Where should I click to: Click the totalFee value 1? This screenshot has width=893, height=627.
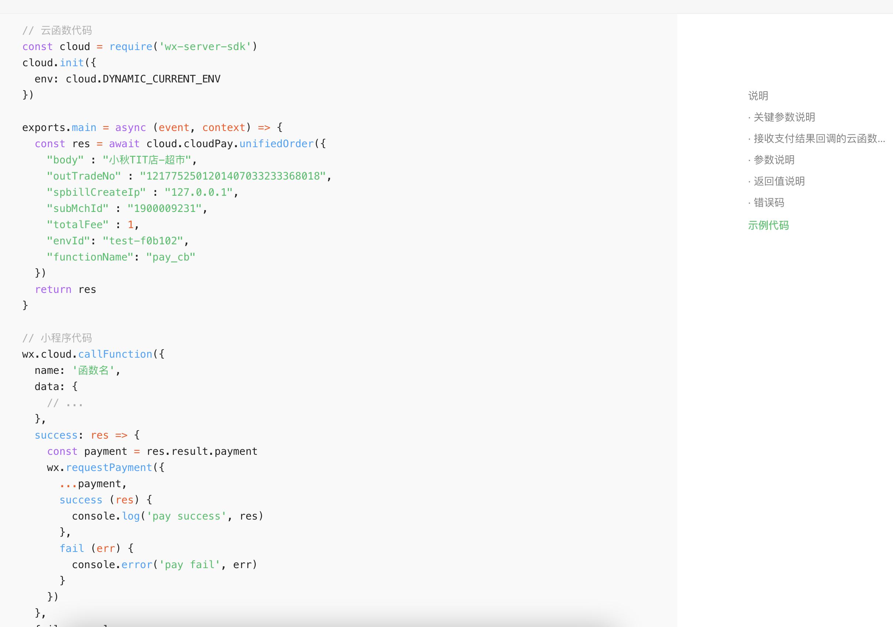[131, 225]
